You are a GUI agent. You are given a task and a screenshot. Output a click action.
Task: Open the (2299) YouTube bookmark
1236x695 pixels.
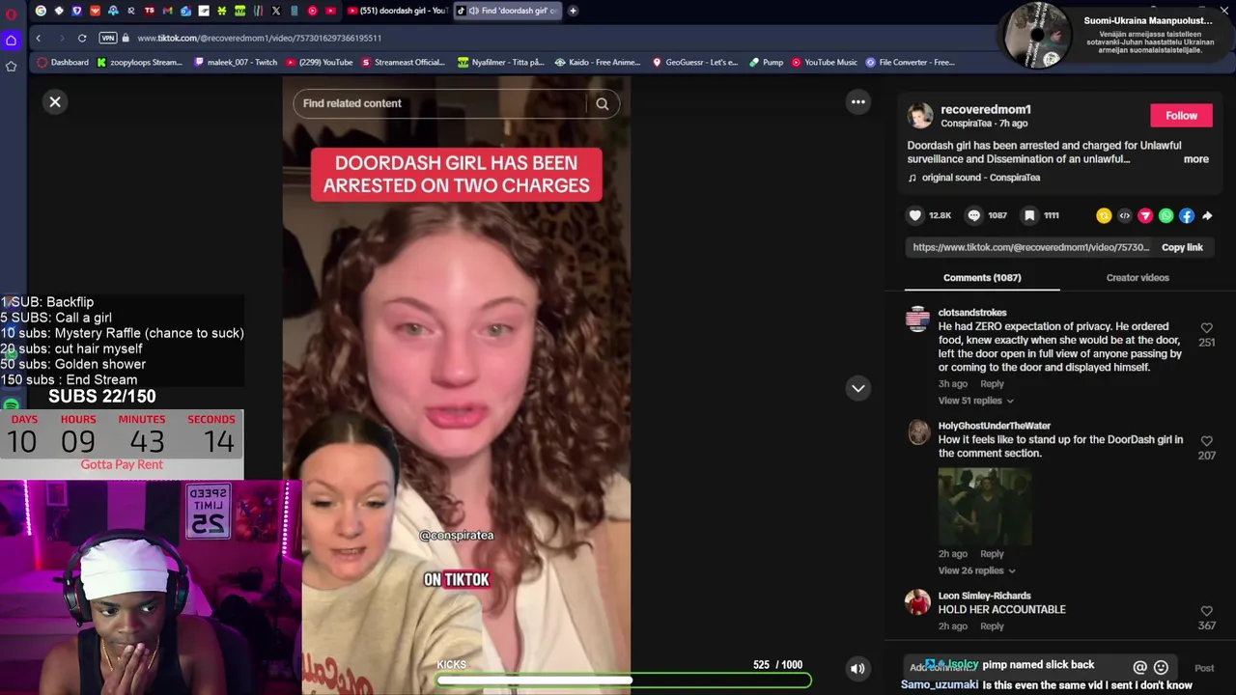pyautogui.click(x=319, y=63)
